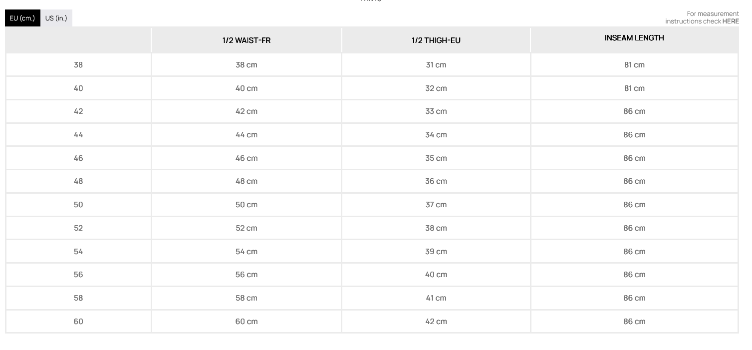The image size is (752, 350).
Task: Select size 42 row label
Action: 78,111
